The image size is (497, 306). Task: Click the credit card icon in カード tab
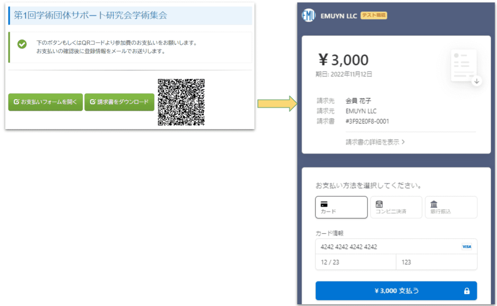coord(324,204)
